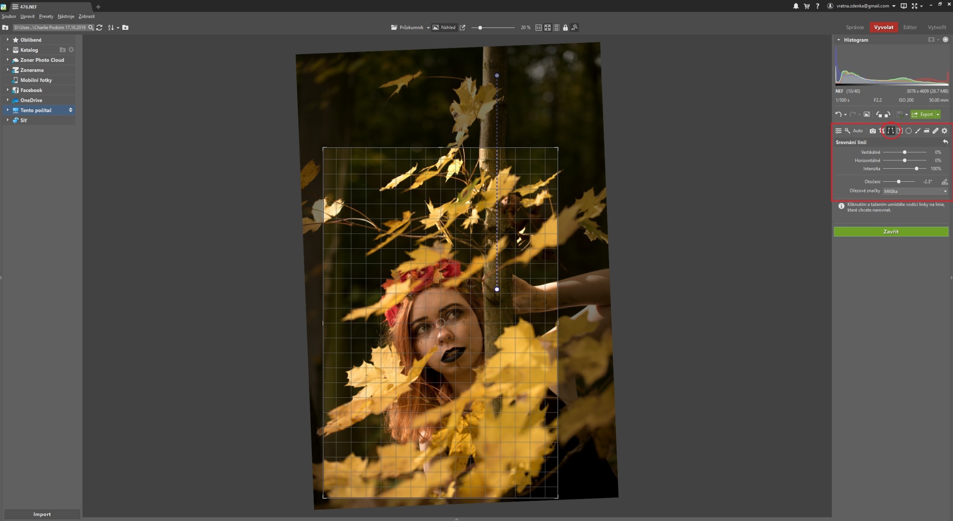
Task: Select OneDrive in the navigator
Action: pos(31,100)
